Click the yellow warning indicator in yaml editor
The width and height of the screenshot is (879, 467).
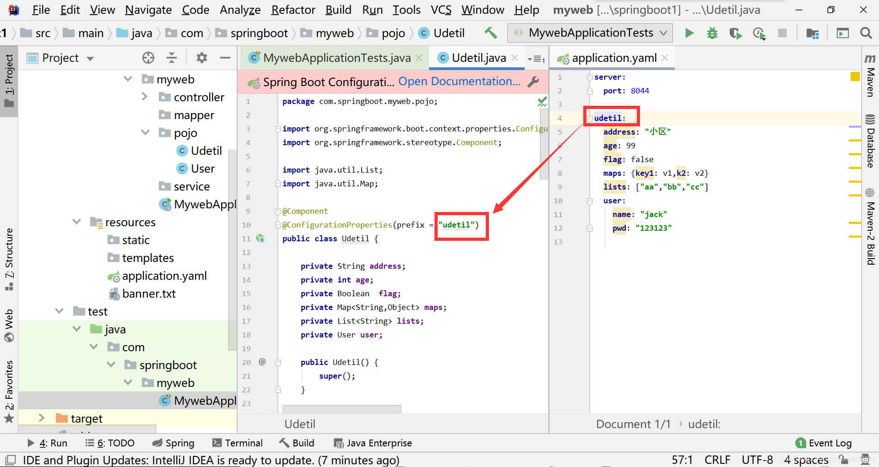point(855,76)
